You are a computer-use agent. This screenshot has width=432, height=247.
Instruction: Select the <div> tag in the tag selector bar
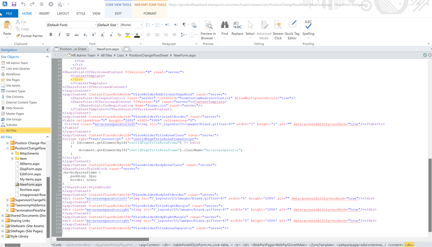[x=409, y=245]
